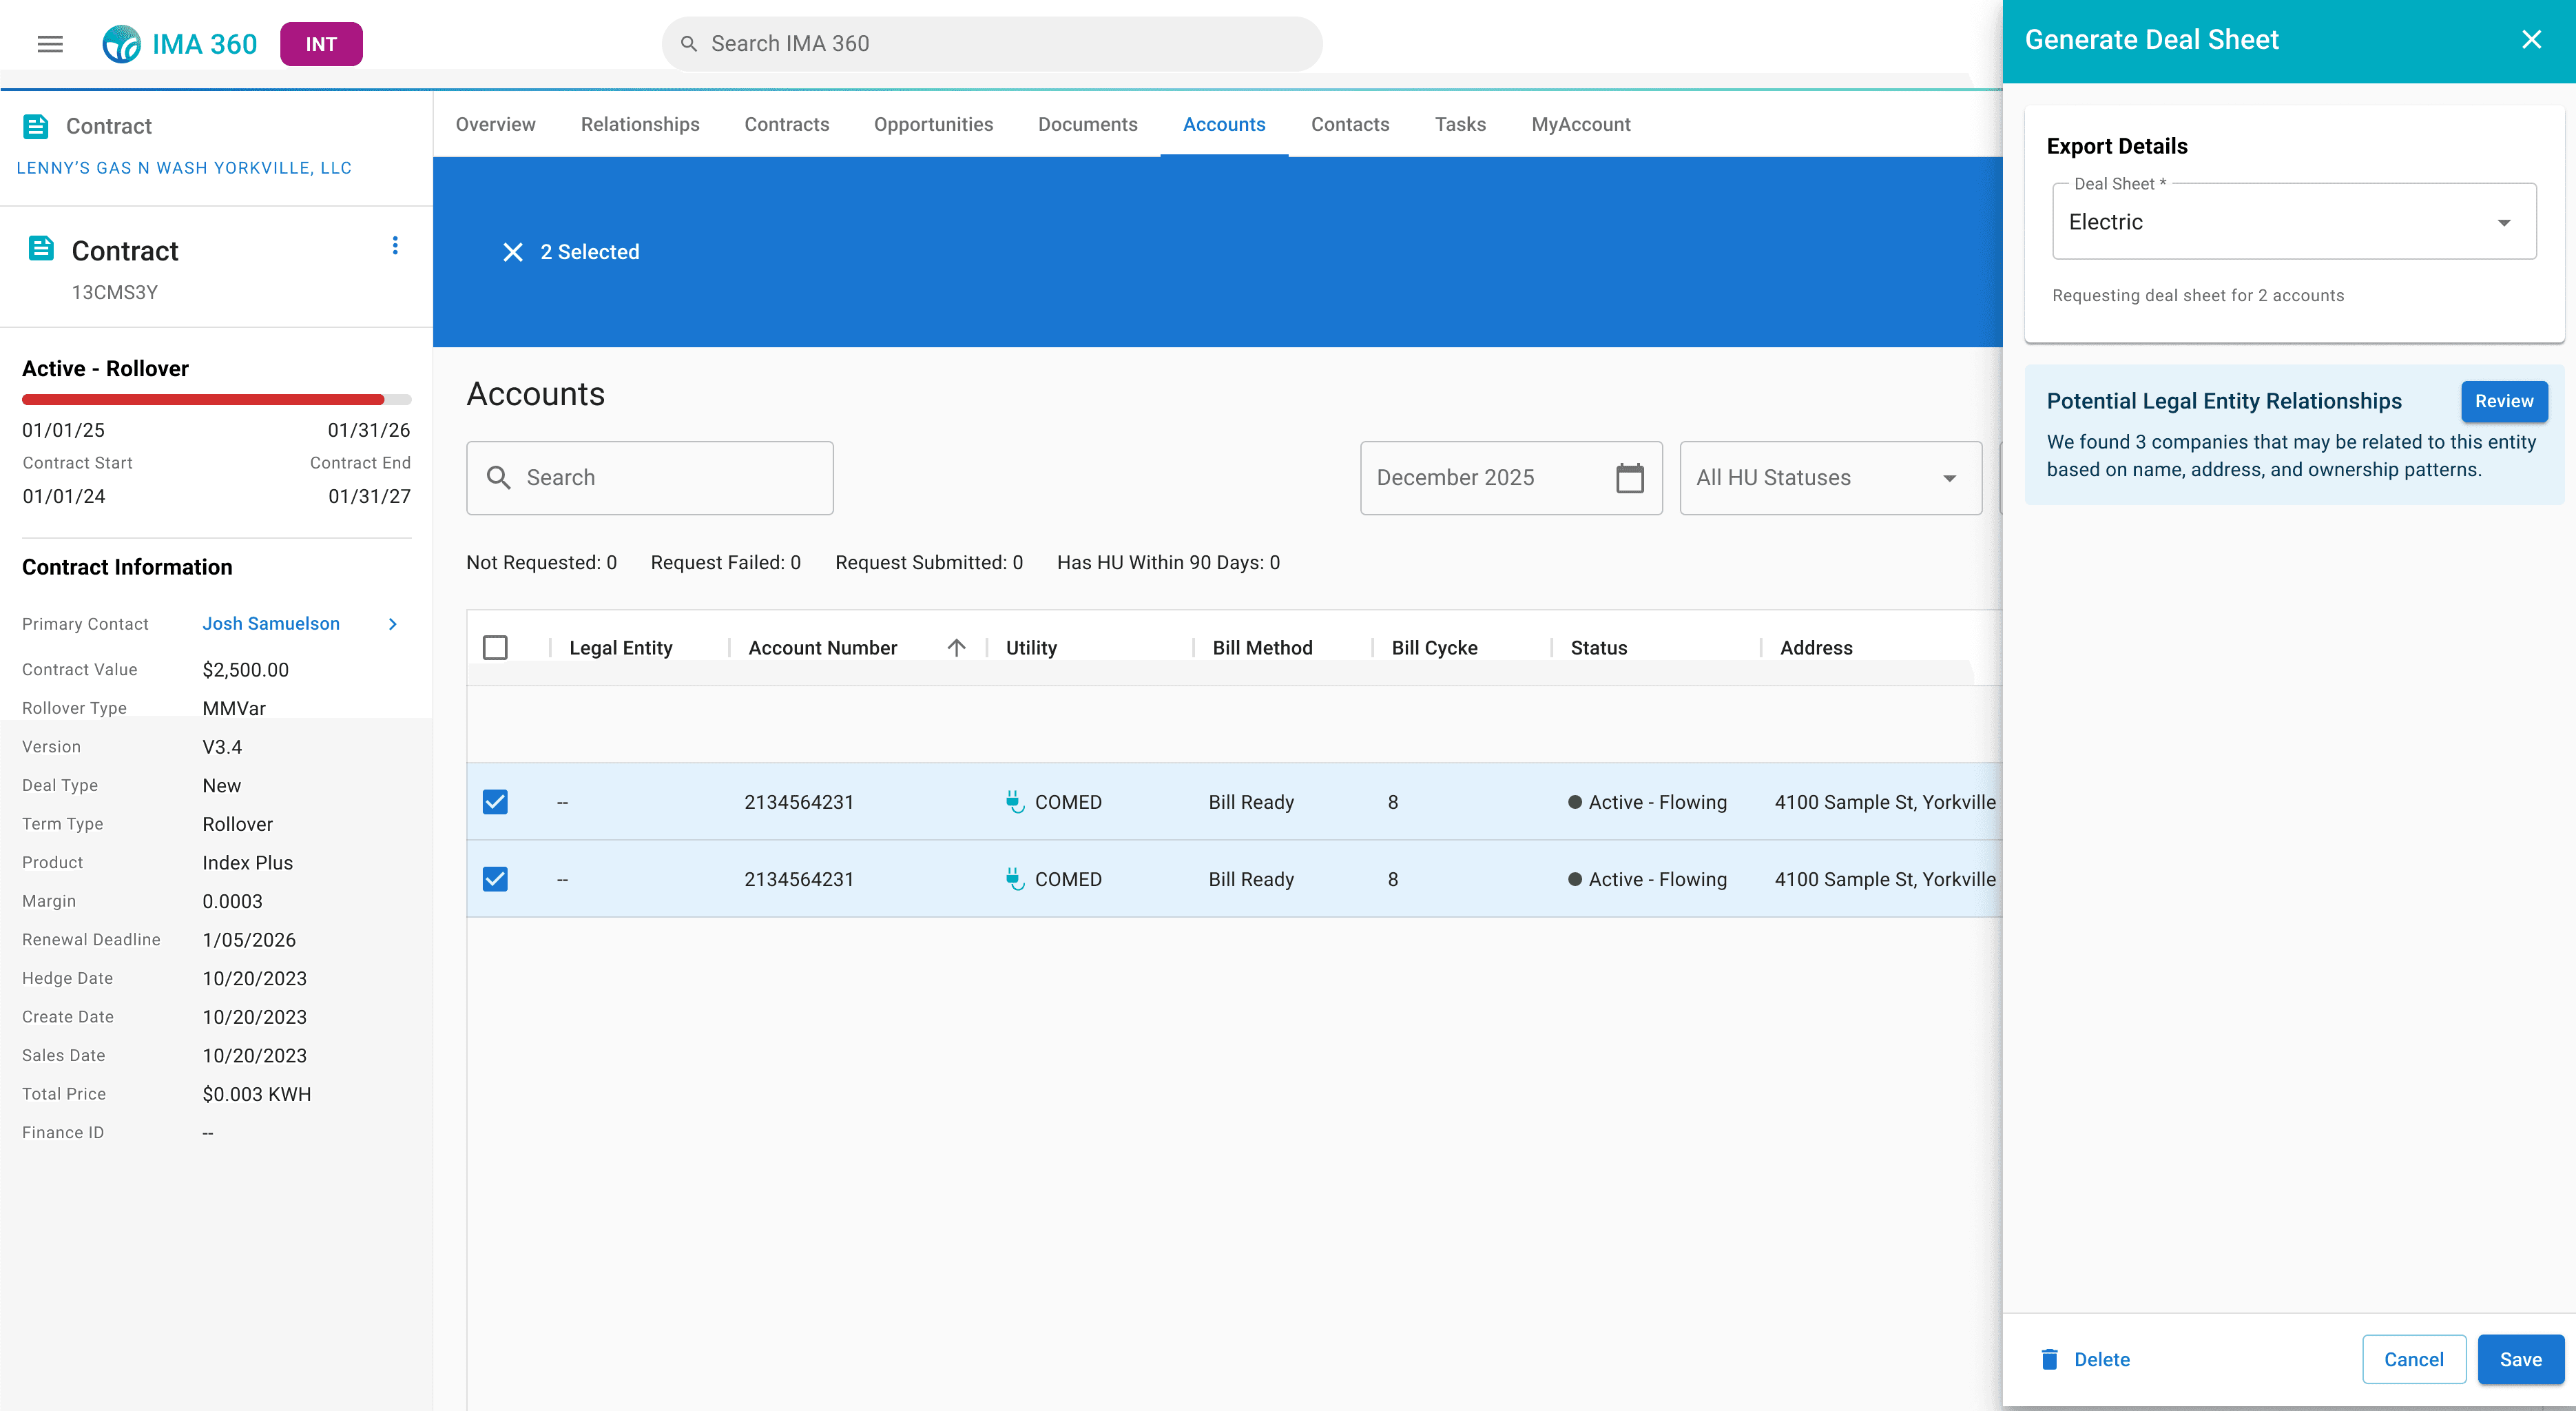Click the red contract term progress bar
This screenshot has height=1411, width=2576.
click(x=203, y=400)
